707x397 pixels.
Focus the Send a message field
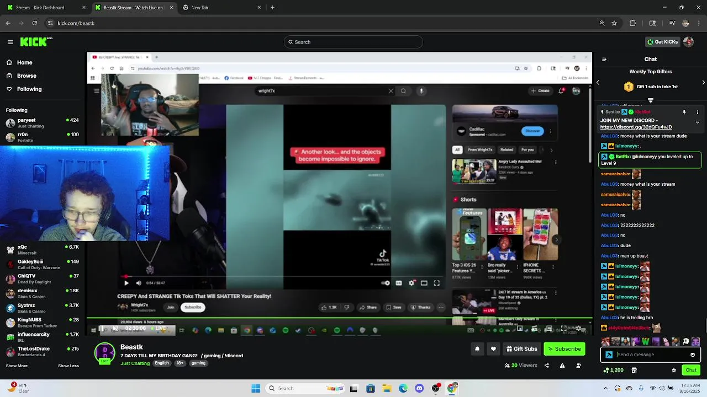point(652,355)
